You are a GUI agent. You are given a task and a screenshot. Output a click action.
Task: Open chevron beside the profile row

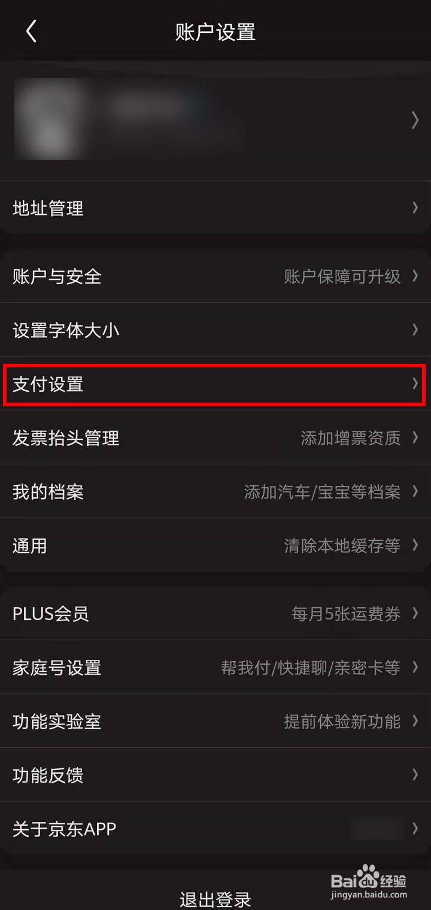coord(415,120)
